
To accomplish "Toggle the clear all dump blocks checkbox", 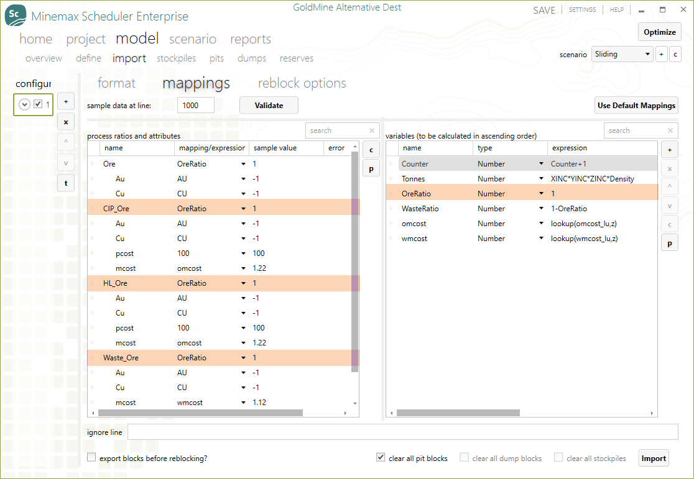I will click(x=464, y=457).
